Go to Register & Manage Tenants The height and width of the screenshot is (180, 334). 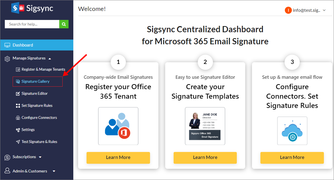43,70
